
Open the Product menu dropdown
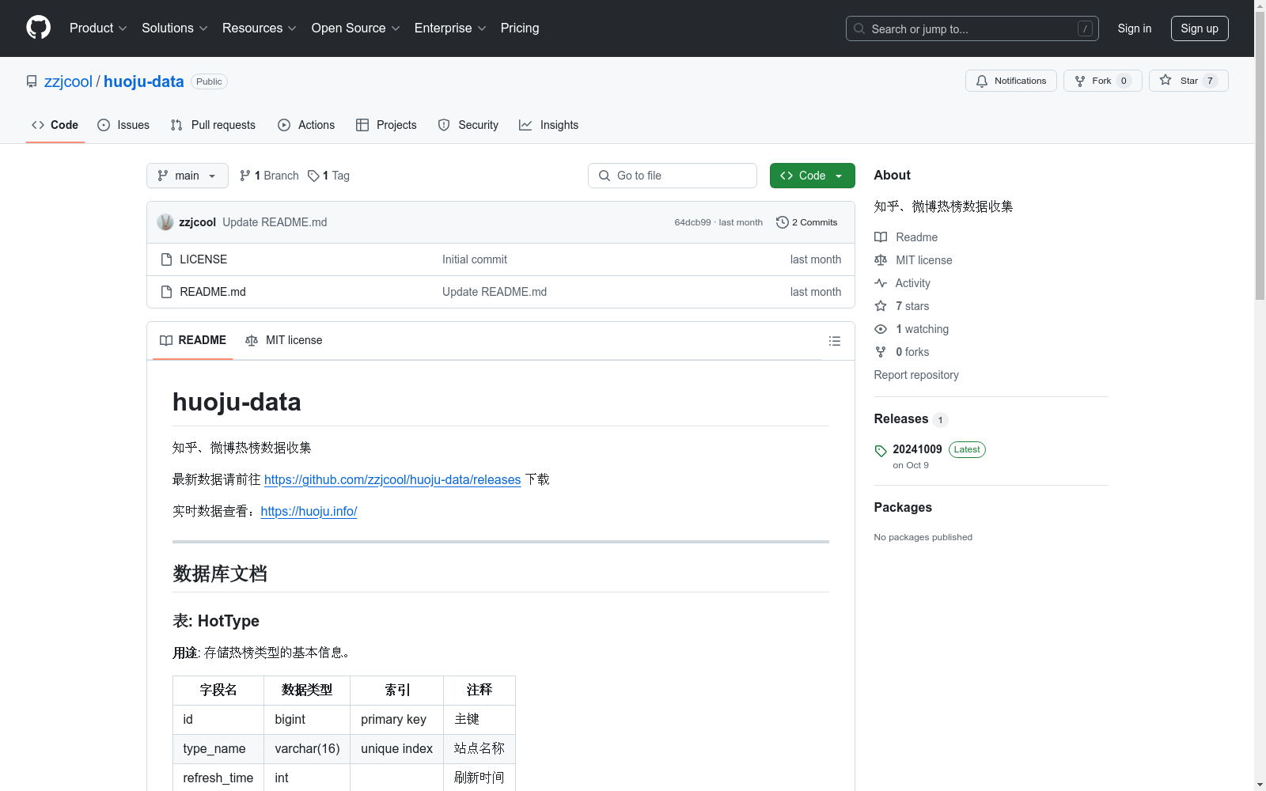tap(98, 28)
